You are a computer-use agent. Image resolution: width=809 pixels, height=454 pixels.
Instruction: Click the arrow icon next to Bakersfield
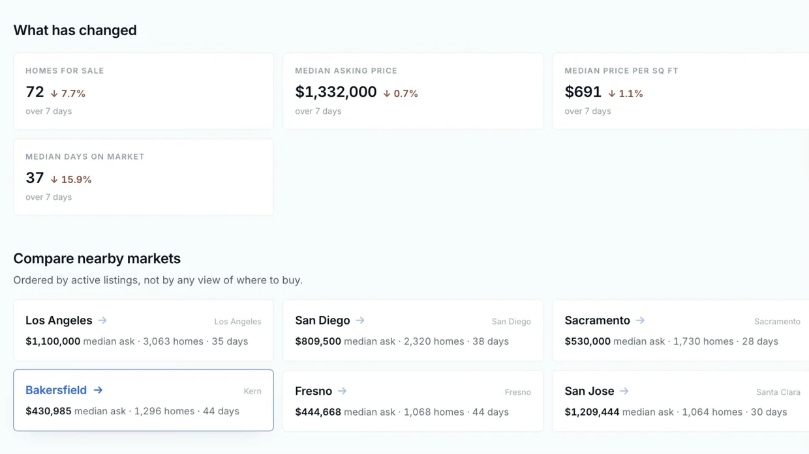pos(98,390)
